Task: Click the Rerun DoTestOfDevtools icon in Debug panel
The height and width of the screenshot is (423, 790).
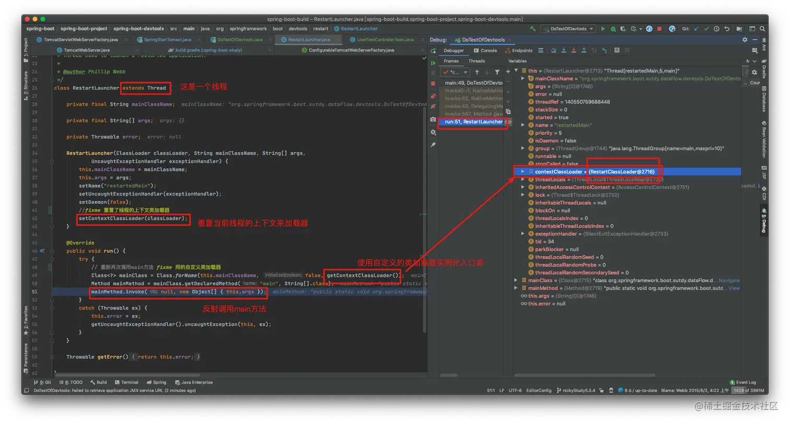Action: pyautogui.click(x=434, y=51)
